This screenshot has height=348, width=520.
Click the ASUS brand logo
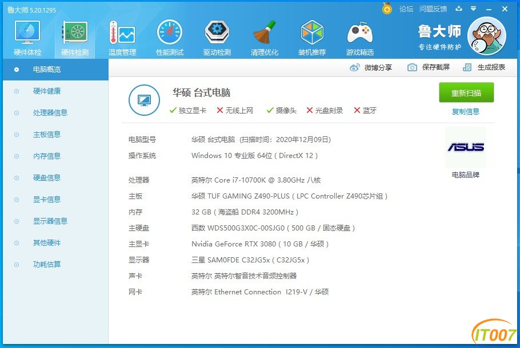coord(466,147)
